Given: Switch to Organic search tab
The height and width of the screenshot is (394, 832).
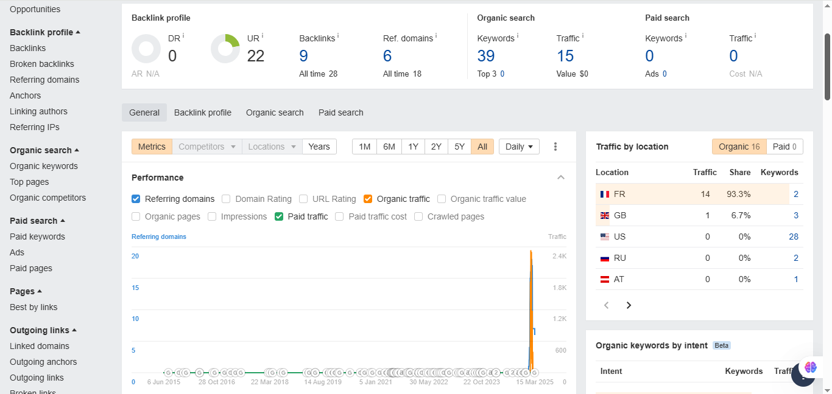Looking at the screenshot, I should pyautogui.click(x=275, y=112).
